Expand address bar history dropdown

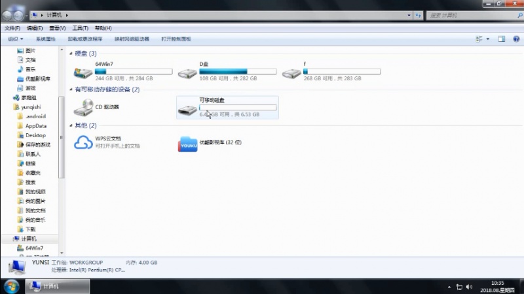click(409, 15)
